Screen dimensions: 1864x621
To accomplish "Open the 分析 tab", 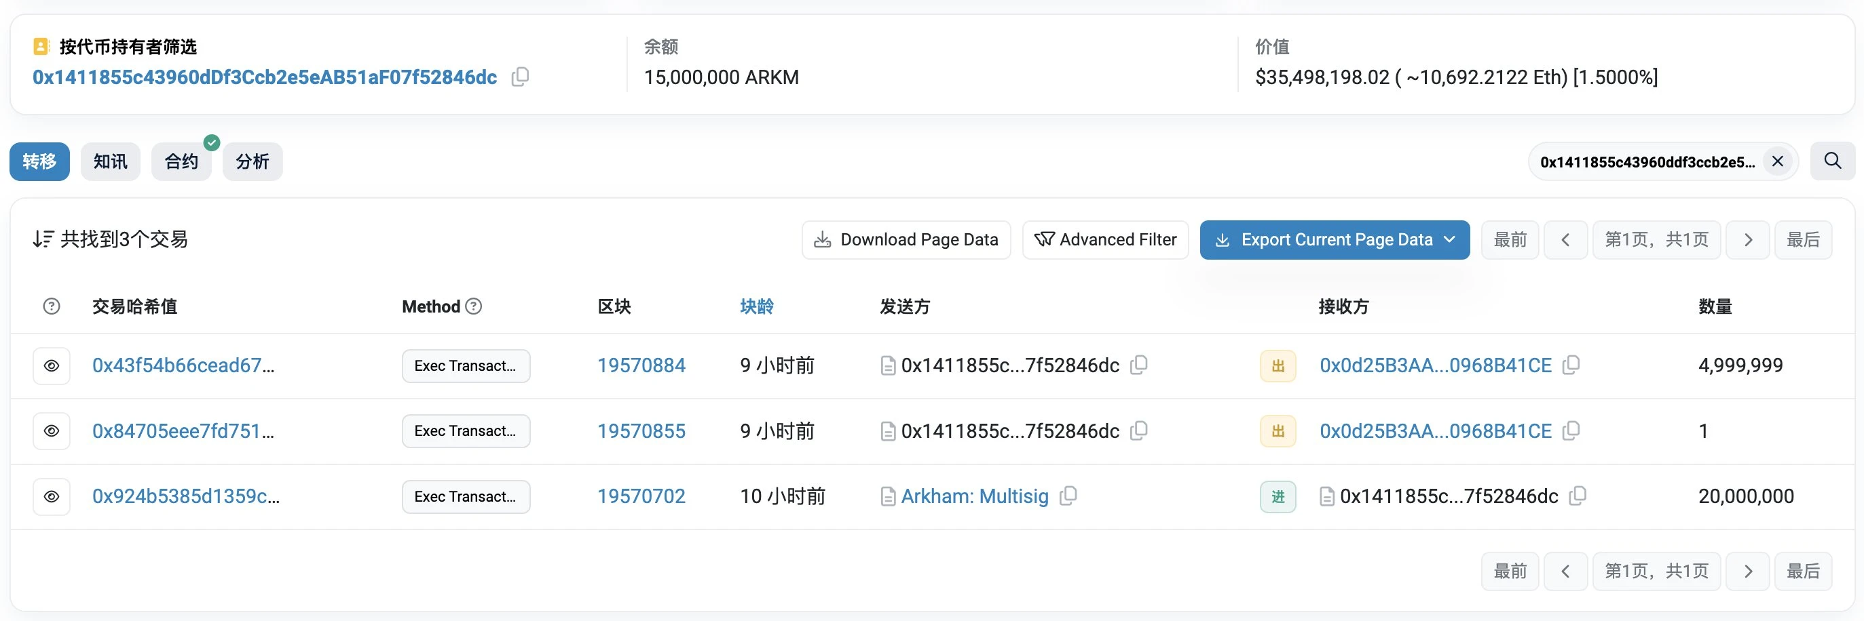I will (252, 161).
